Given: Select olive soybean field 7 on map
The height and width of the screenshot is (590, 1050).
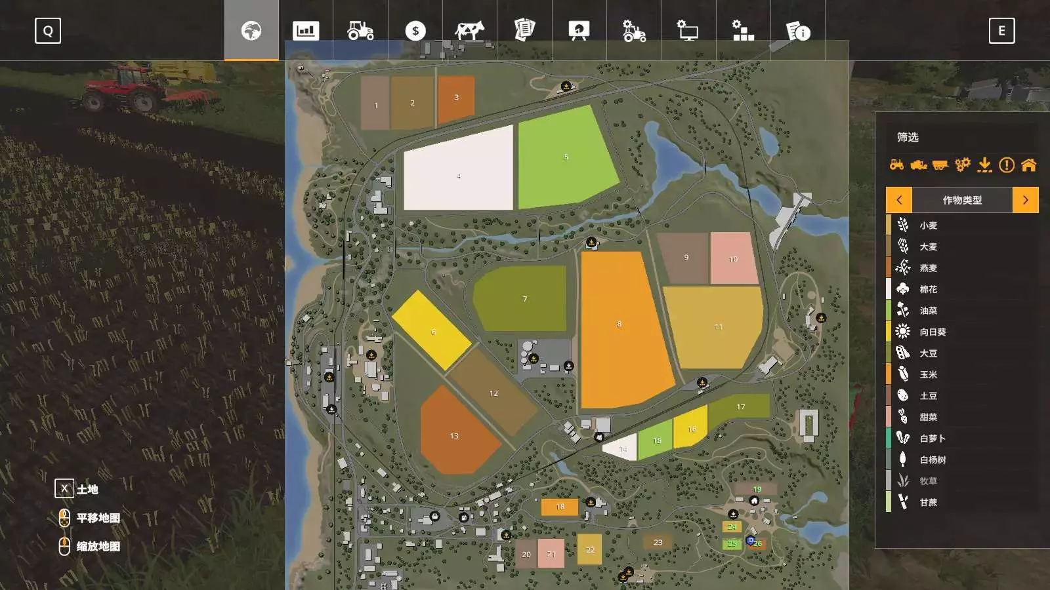Looking at the screenshot, I should 521,298.
